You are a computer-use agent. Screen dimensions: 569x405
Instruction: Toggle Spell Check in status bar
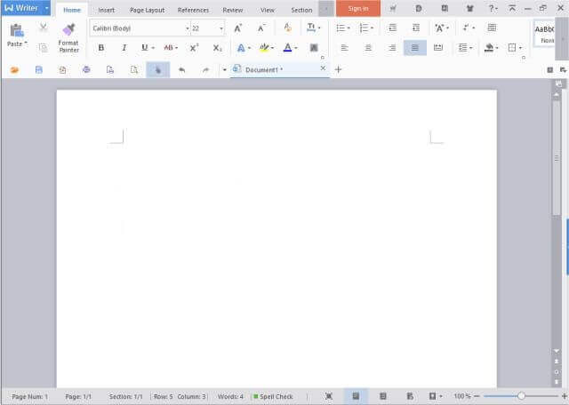(x=272, y=396)
